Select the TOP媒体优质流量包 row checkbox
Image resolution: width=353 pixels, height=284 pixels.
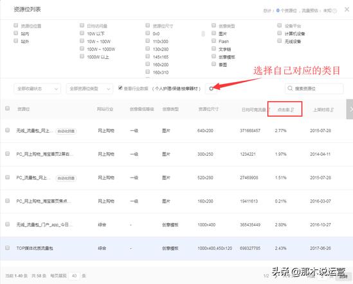point(8,247)
